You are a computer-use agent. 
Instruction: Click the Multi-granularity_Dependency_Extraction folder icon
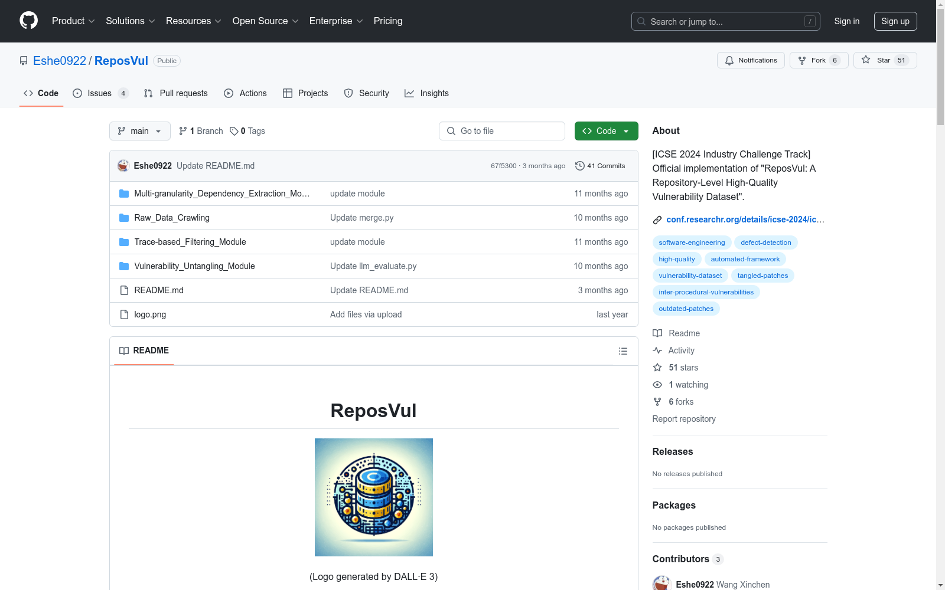(124, 194)
